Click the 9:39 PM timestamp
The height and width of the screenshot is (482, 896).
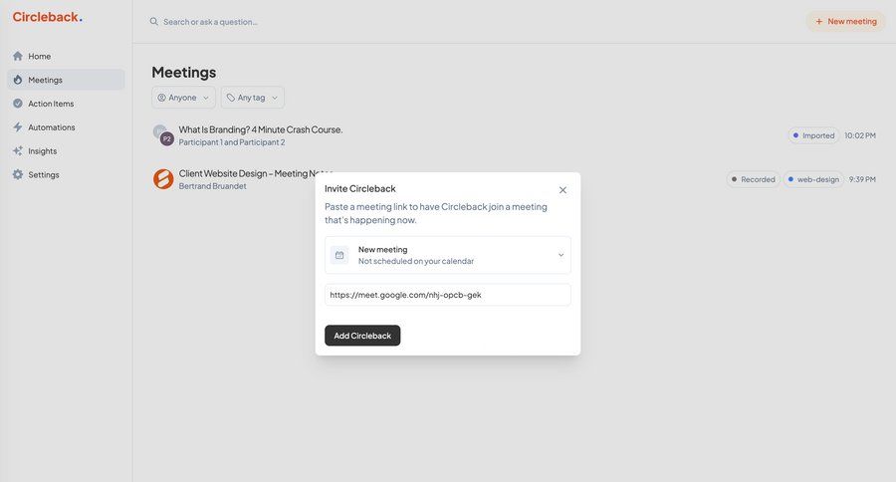pyautogui.click(x=862, y=179)
